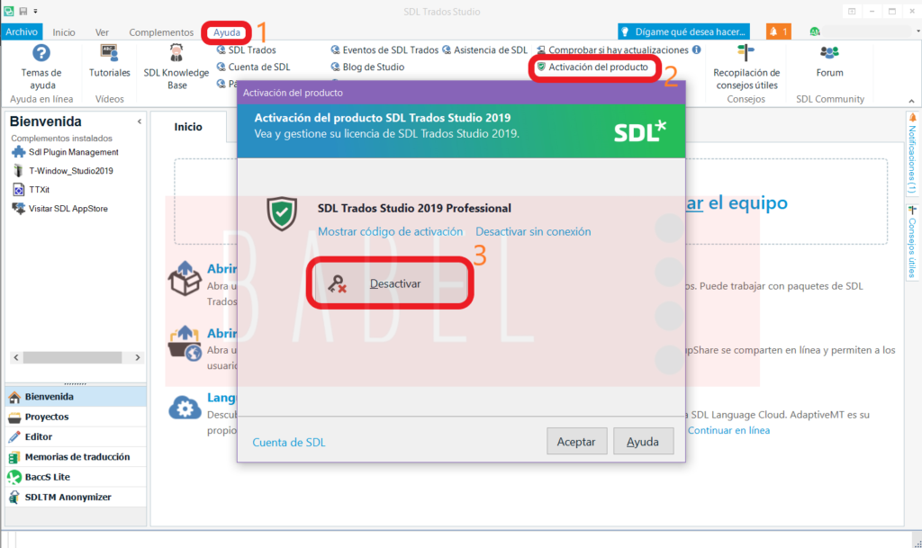Open the TTXit plugin
Image resolution: width=922 pixels, height=548 pixels.
coord(31,190)
